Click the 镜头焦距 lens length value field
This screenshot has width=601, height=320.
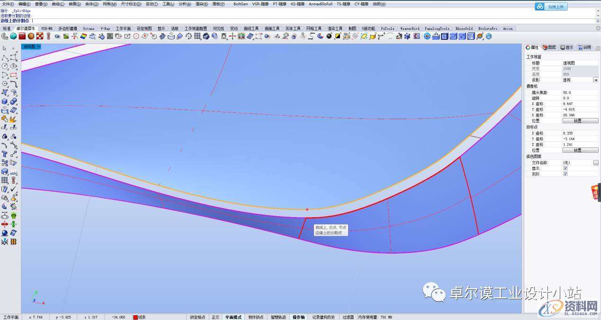[577, 92]
